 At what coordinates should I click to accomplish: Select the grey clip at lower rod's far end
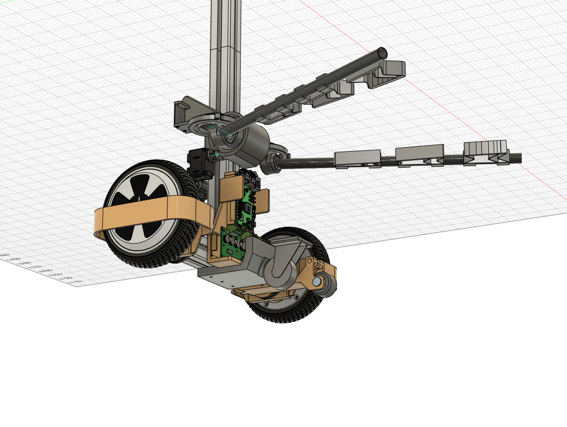(486, 153)
